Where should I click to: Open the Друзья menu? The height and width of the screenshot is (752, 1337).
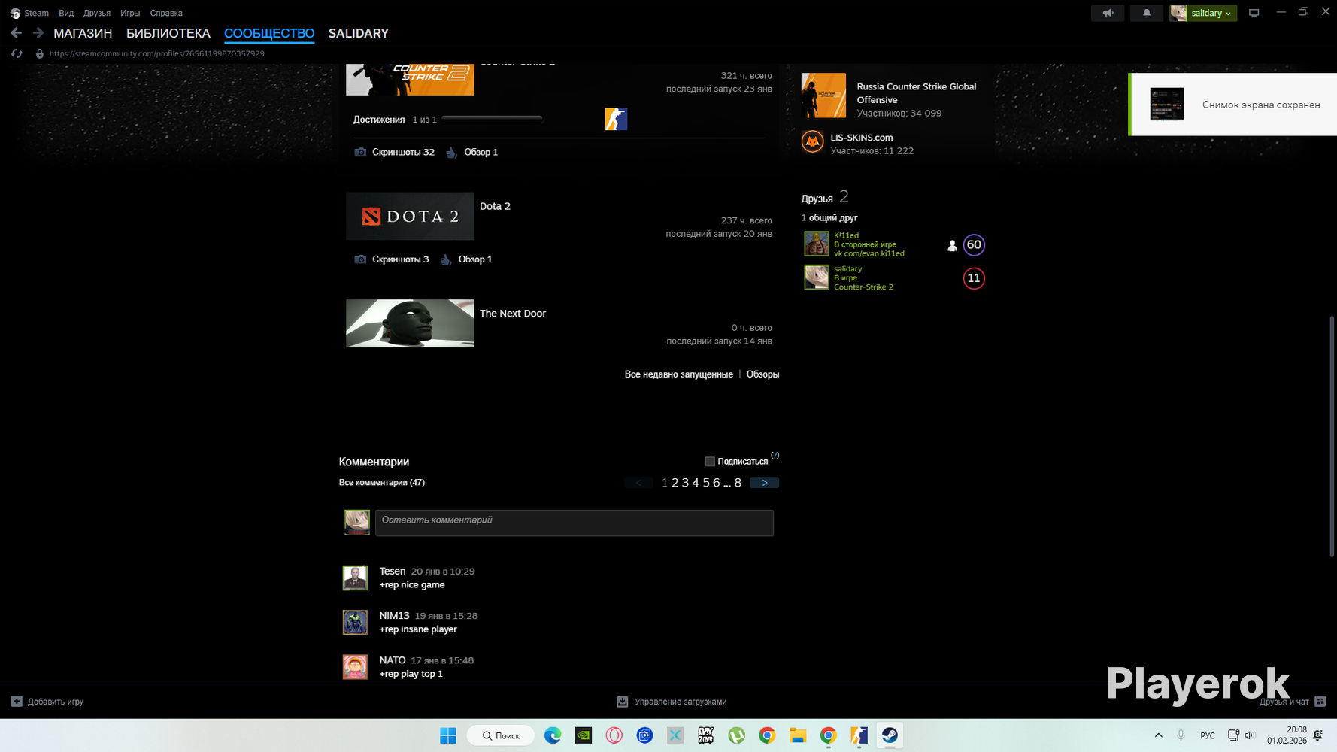97,13
